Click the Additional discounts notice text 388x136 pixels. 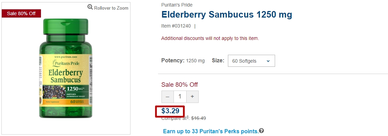click(x=210, y=39)
